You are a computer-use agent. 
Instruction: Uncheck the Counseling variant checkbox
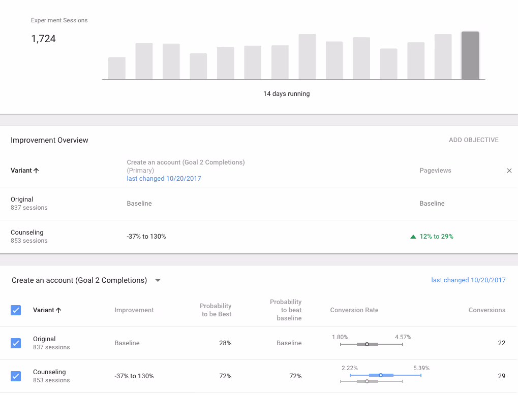tap(16, 376)
